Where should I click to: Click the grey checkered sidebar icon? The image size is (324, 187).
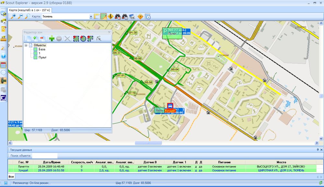[4, 89]
